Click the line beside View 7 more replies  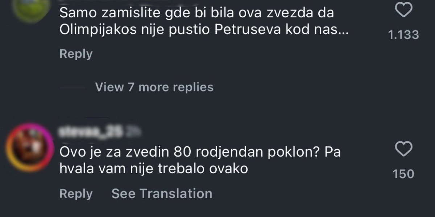[72, 88]
